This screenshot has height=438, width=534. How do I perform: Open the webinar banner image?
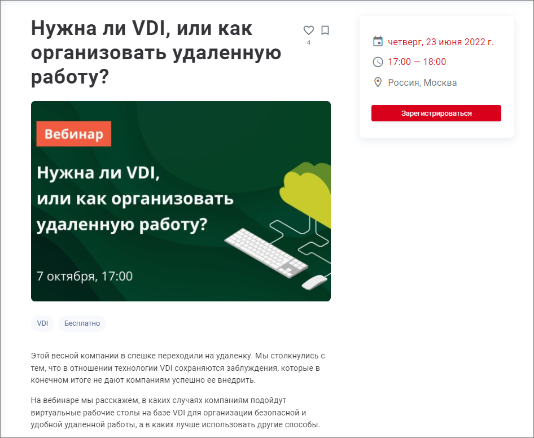[x=181, y=201]
